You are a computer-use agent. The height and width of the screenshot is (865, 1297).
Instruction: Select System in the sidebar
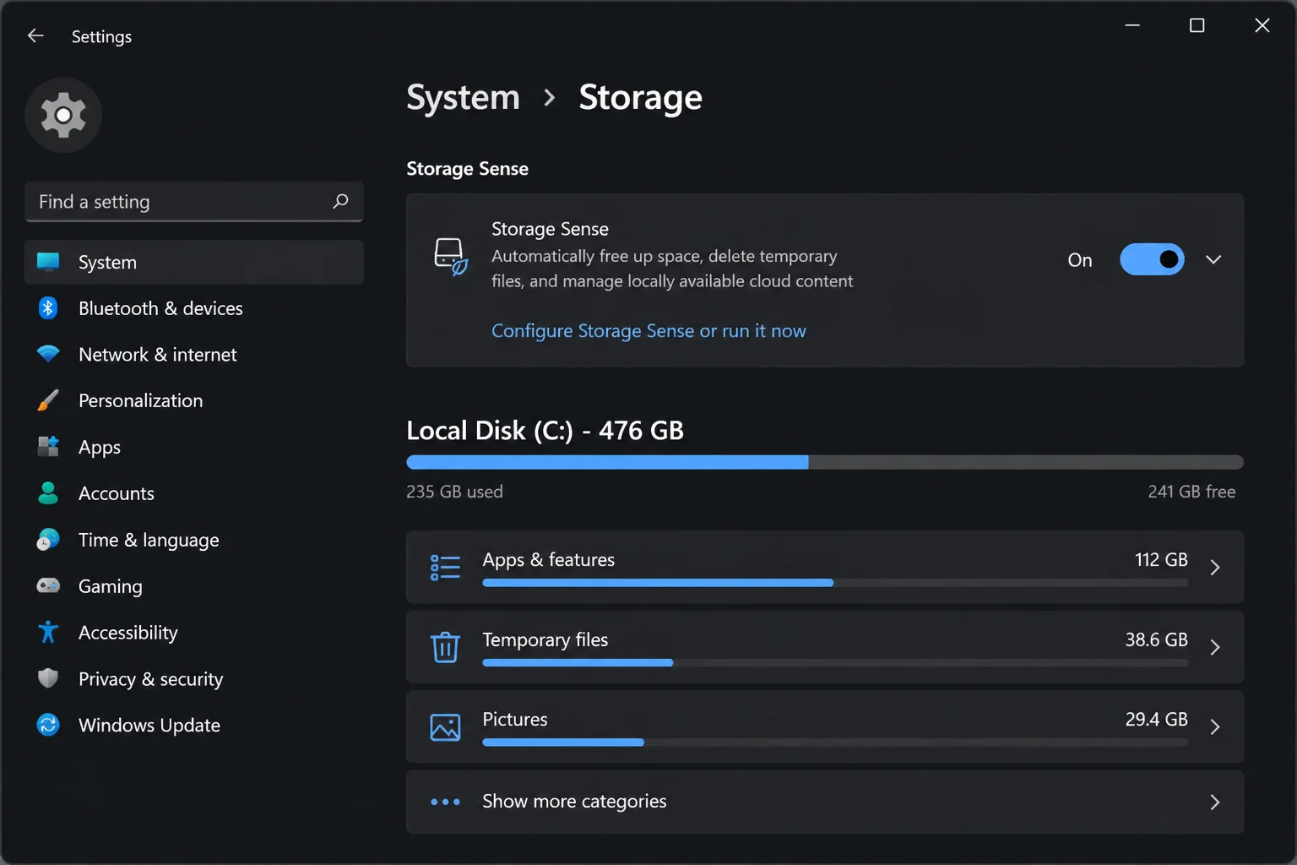pyautogui.click(x=194, y=262)
